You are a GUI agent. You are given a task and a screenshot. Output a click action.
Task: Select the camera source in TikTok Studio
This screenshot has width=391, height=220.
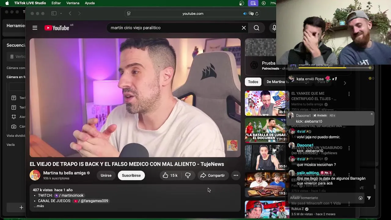14,127
